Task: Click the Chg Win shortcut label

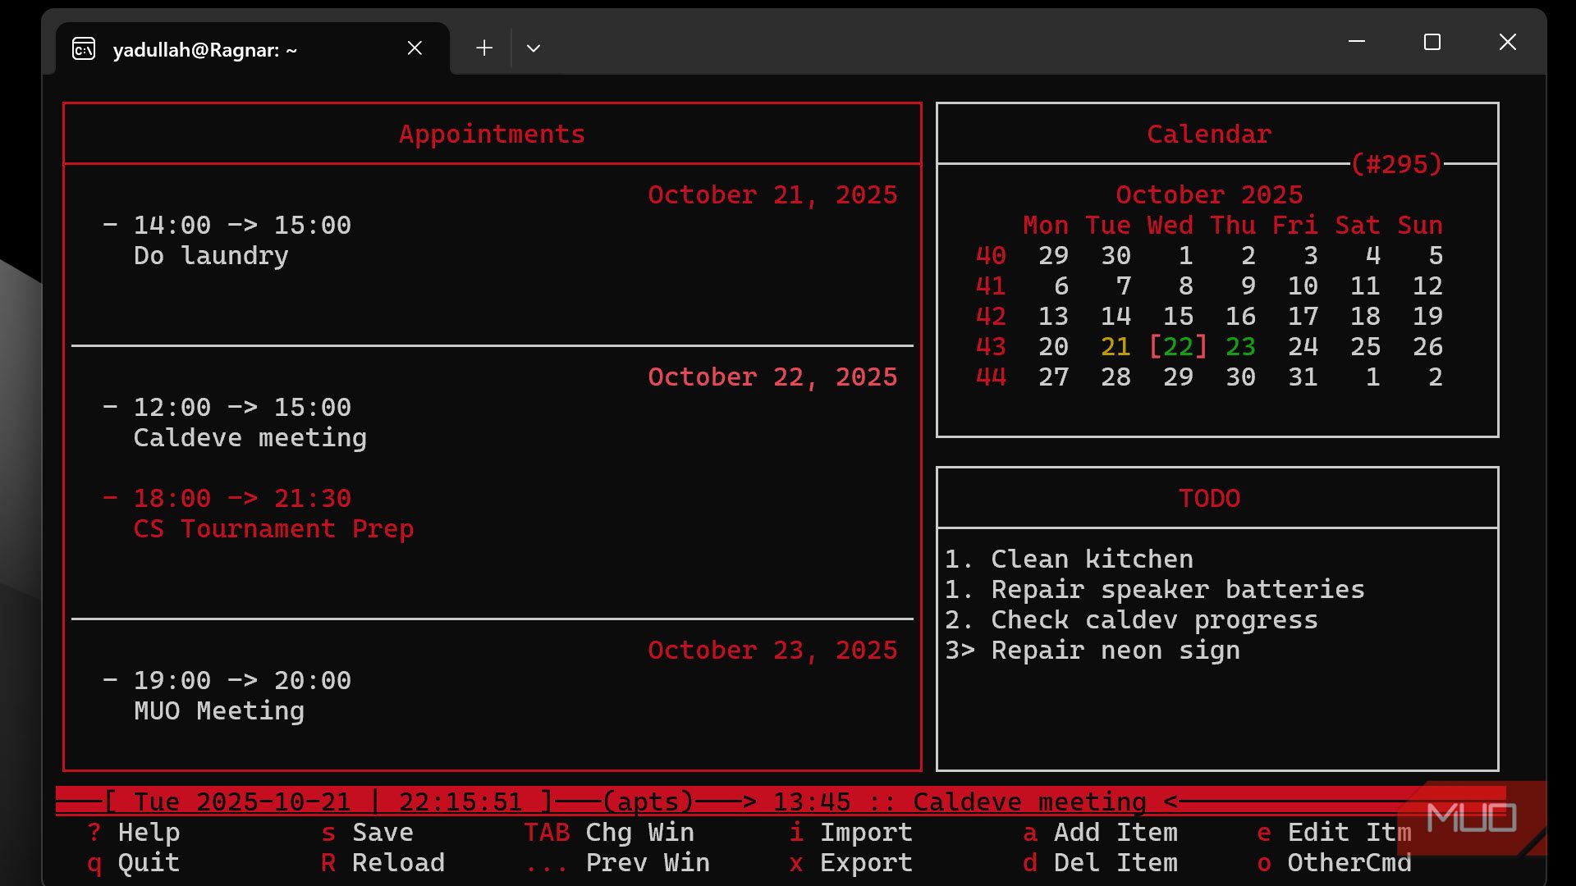Action: pyautogui.click(x=639, y=833)
